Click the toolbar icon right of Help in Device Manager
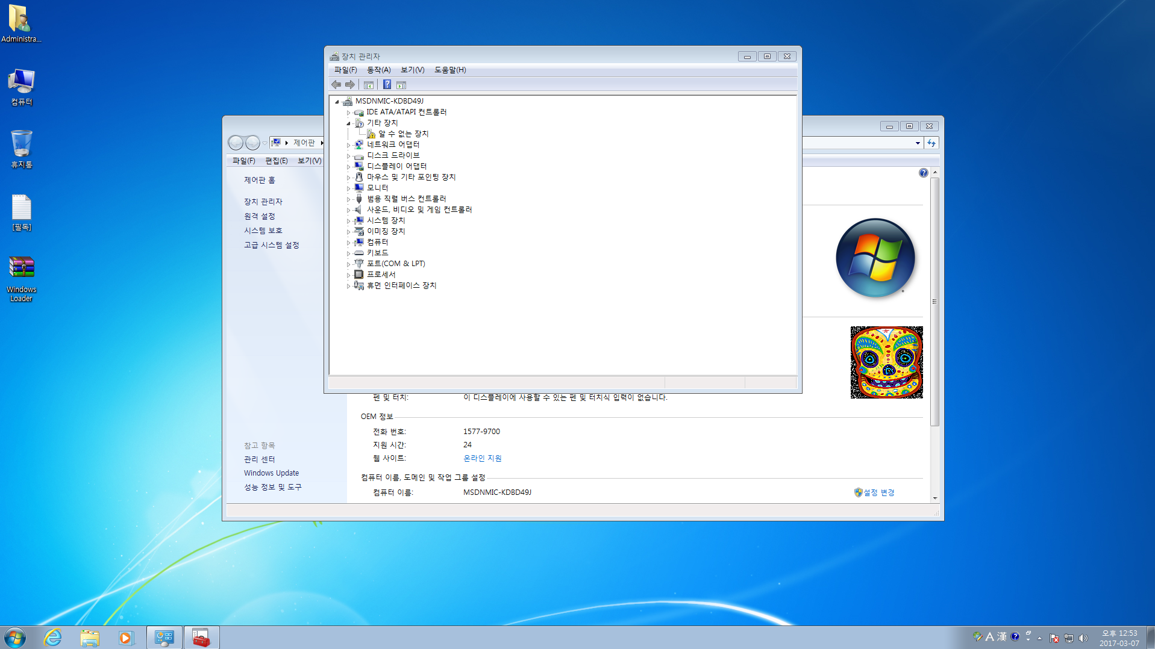 pyautogui.click(x=401, y=85)
